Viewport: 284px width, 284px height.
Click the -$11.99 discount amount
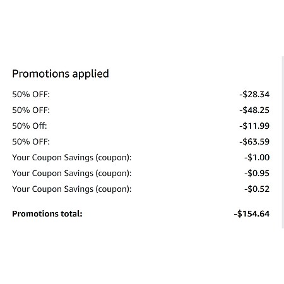click(254, 126)
